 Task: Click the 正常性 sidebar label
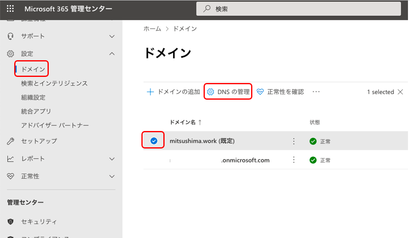[30, 176]
